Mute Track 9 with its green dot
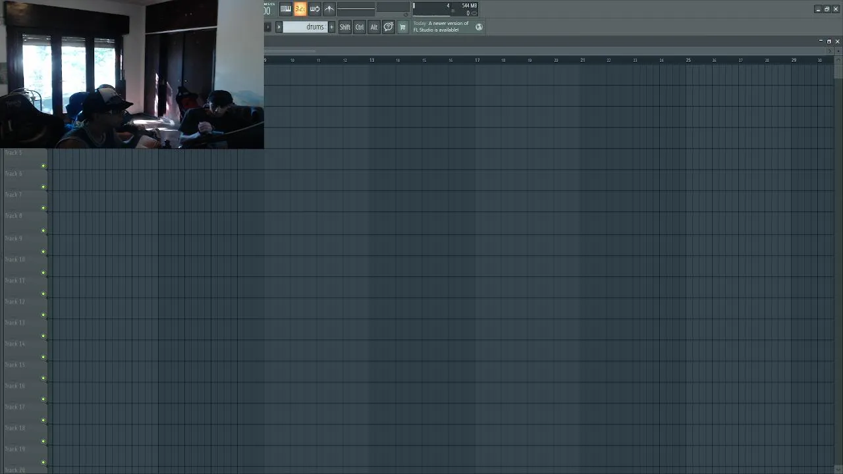843x474 pixels. (43, 251)
